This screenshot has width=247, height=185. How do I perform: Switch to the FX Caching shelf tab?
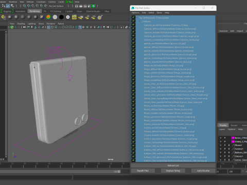(x=56, y=11)
